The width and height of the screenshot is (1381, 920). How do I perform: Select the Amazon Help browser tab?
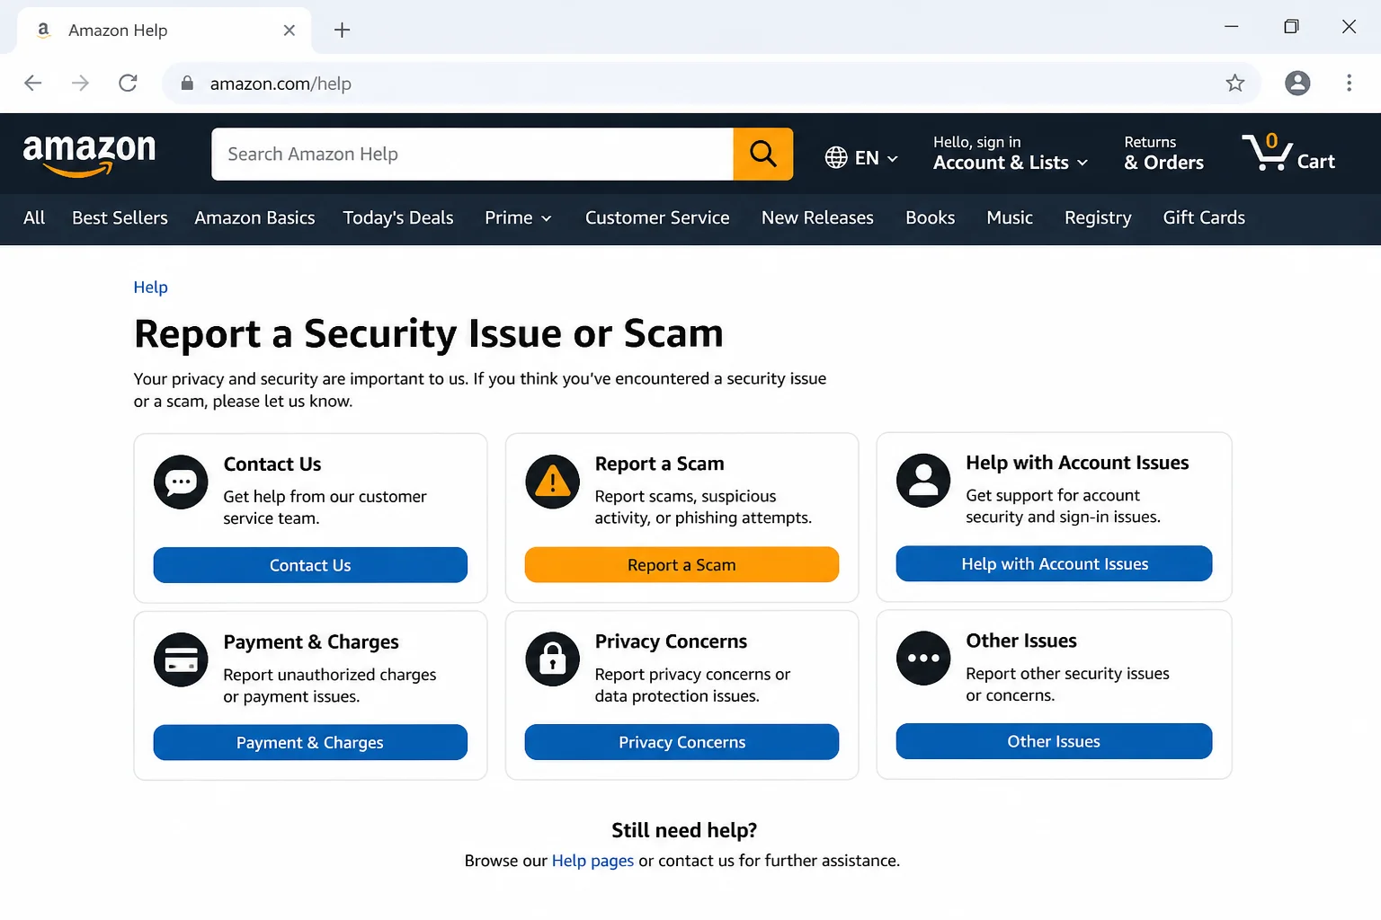(x=164, y=31)
